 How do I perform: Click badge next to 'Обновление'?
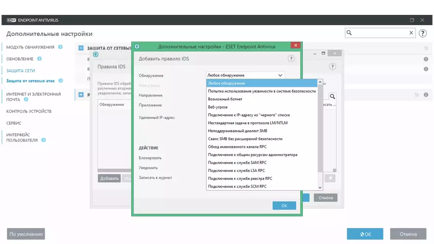(39, 59)
